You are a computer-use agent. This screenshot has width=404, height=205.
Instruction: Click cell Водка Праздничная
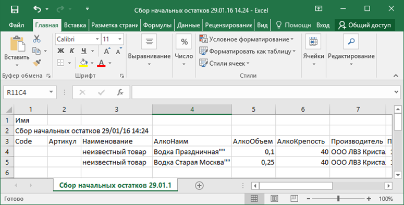(192, 152)
